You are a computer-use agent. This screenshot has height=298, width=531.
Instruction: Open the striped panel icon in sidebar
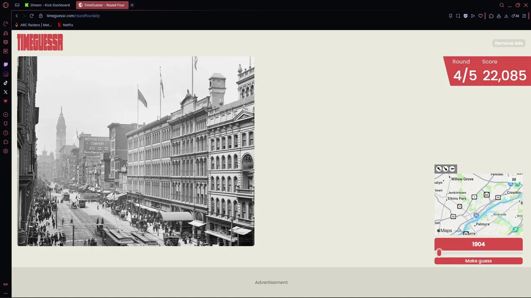pyautogui.click(x=5, y=42)
